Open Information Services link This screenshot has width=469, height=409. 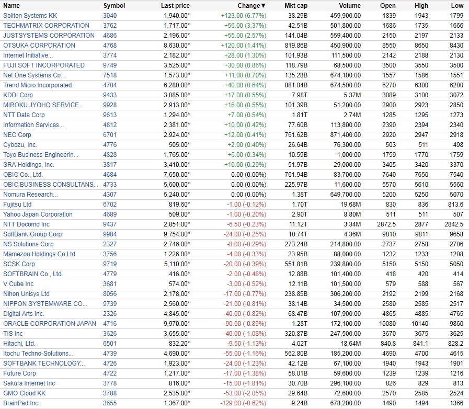33,125
